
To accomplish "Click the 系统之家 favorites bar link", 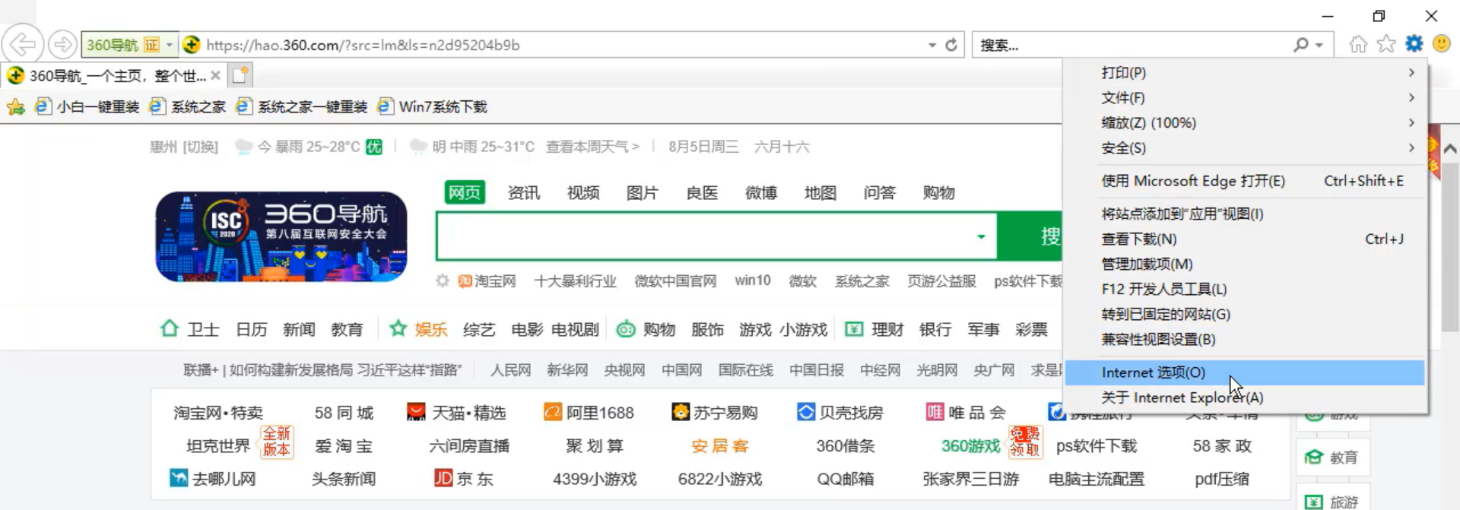I will click(x=197, y=107).
